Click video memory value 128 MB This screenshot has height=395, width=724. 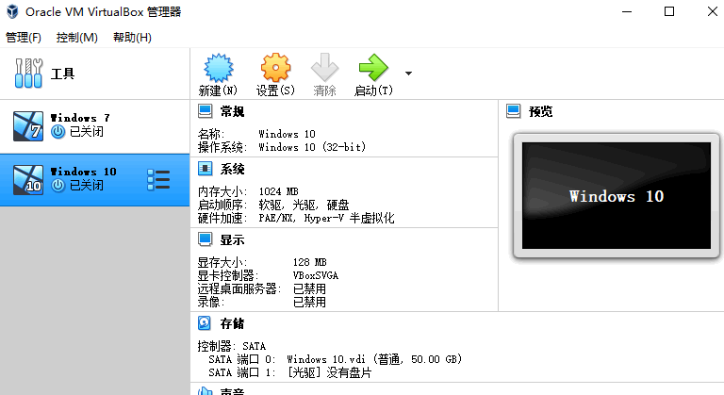click(310, 262)
